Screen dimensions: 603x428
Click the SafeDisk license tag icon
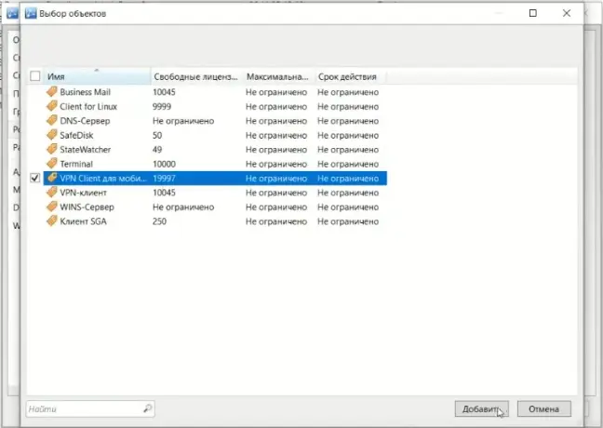(x=51, y=136)
